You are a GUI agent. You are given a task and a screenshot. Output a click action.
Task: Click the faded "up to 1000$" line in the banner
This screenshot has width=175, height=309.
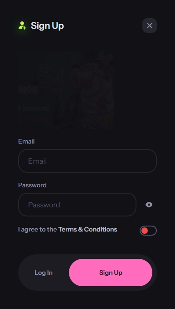click(33, 119)
